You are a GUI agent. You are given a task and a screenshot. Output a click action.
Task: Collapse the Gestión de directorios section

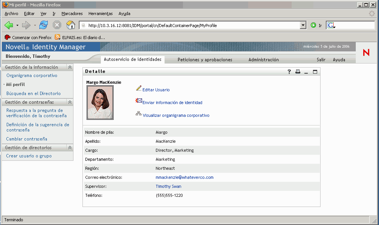70,148
